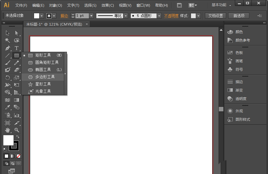Select the Slice tool
This screenshot has height=174, width=268.
pyautogui.click(x=17, y=123)
